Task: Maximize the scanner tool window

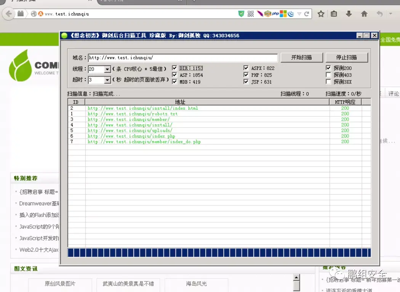Action: click(366, 35)
